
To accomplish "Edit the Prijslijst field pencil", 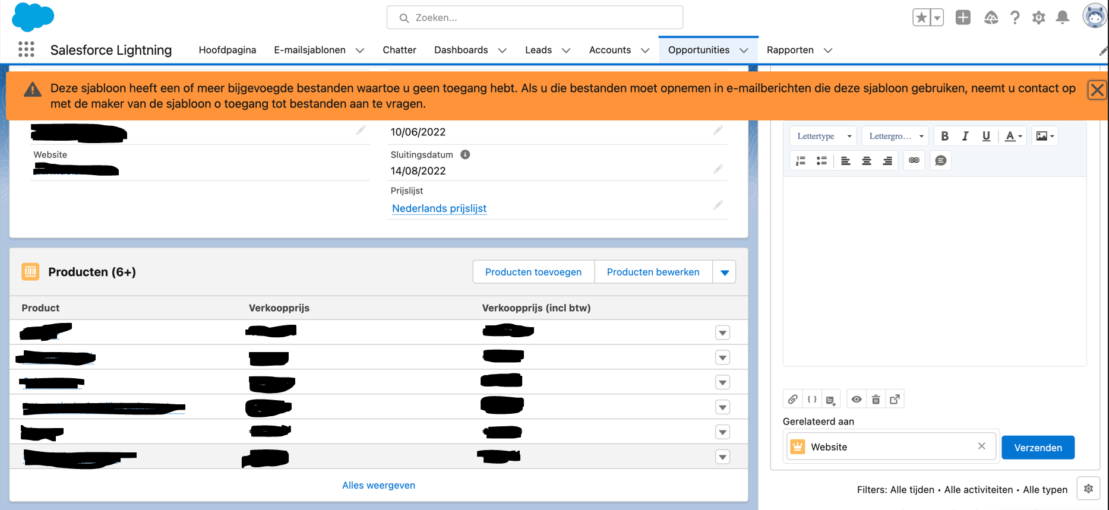I will pos(718,205).
